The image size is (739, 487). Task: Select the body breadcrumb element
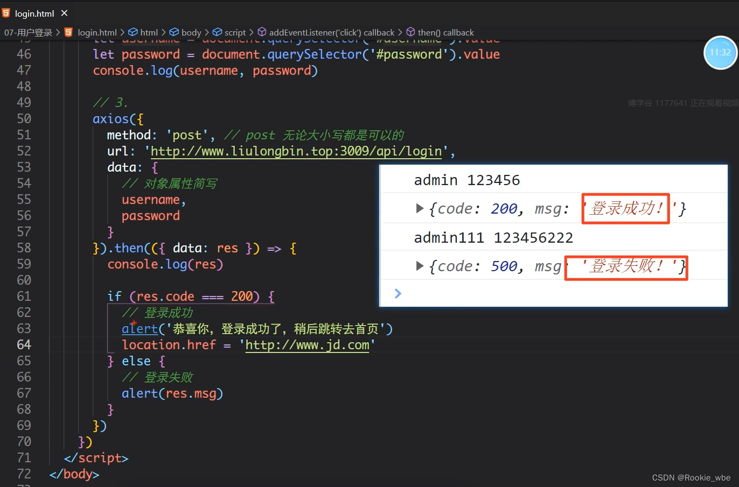click(191, 33)
